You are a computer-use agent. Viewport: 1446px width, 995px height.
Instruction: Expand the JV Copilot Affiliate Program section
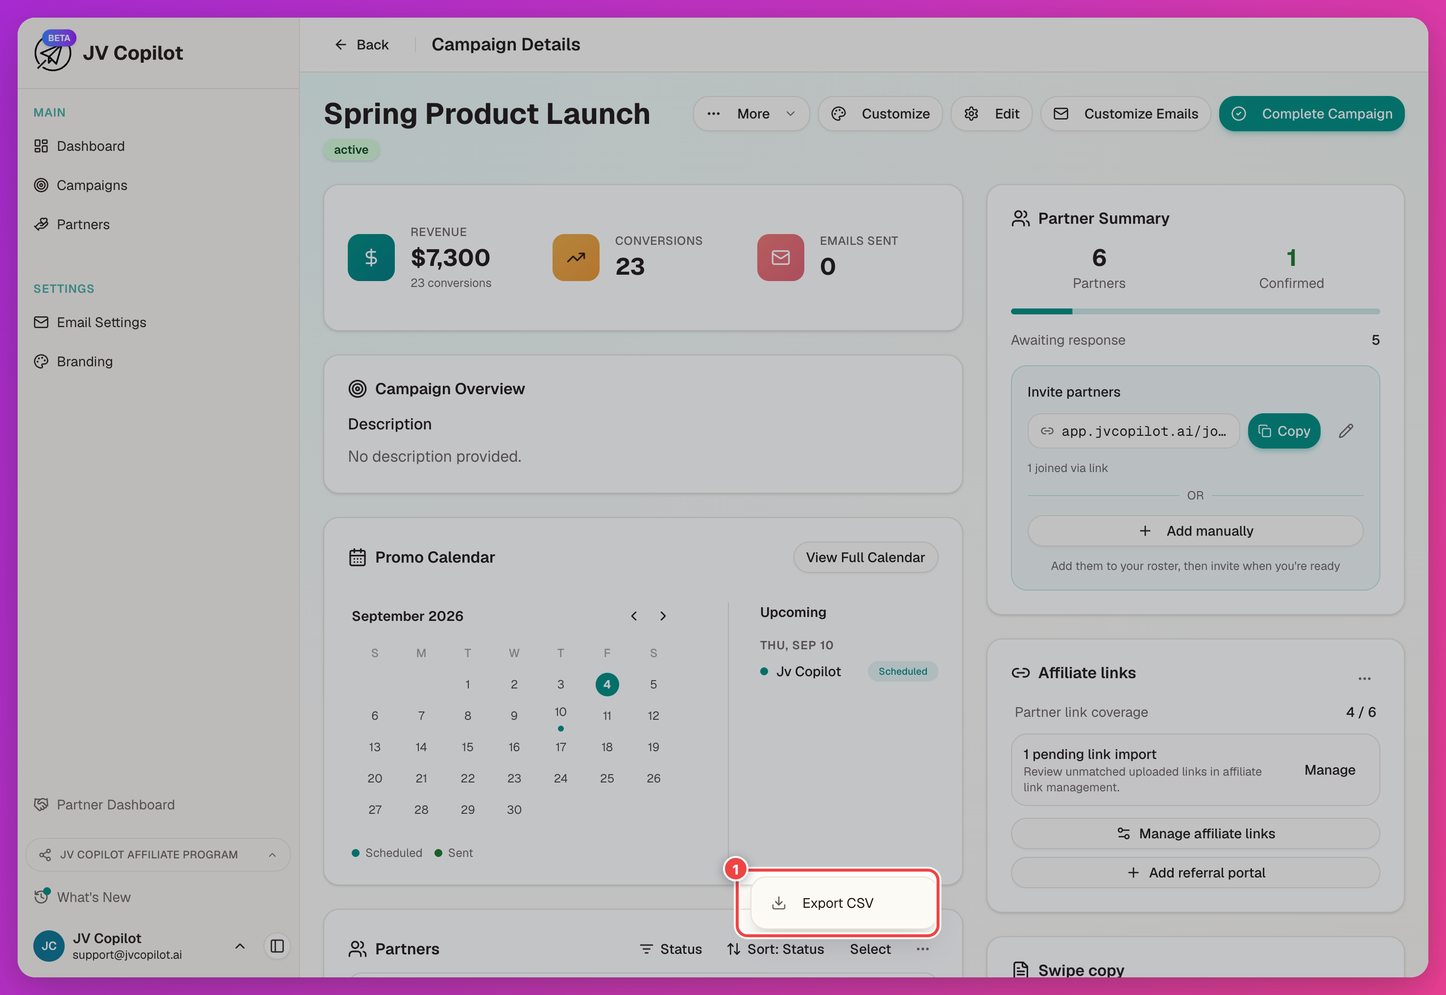point(158,855)
